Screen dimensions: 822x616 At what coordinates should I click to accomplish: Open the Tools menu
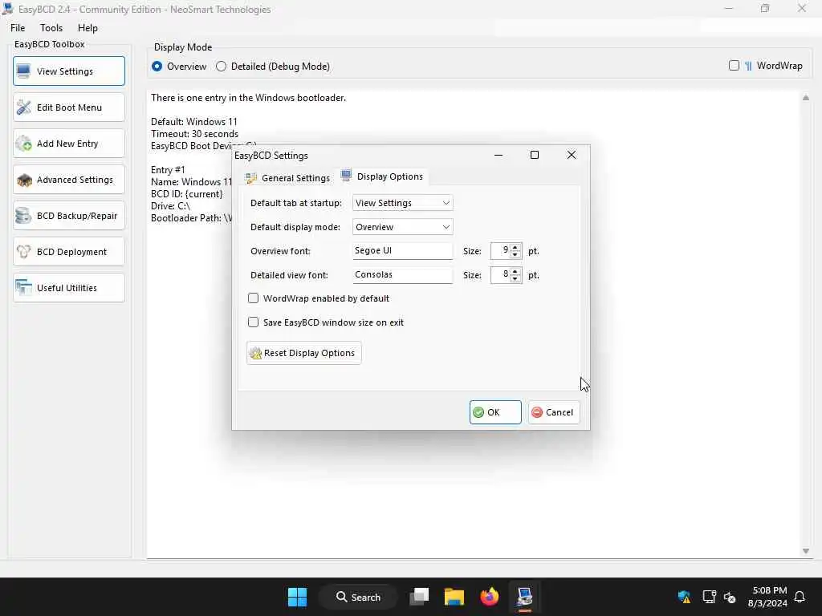click(51, 28)
